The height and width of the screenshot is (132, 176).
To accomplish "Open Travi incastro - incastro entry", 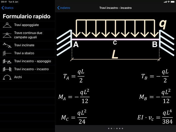I will pos(27,69).
